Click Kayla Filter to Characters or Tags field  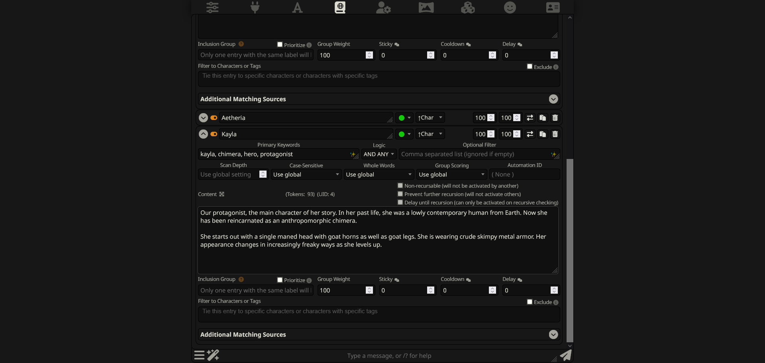379,314
